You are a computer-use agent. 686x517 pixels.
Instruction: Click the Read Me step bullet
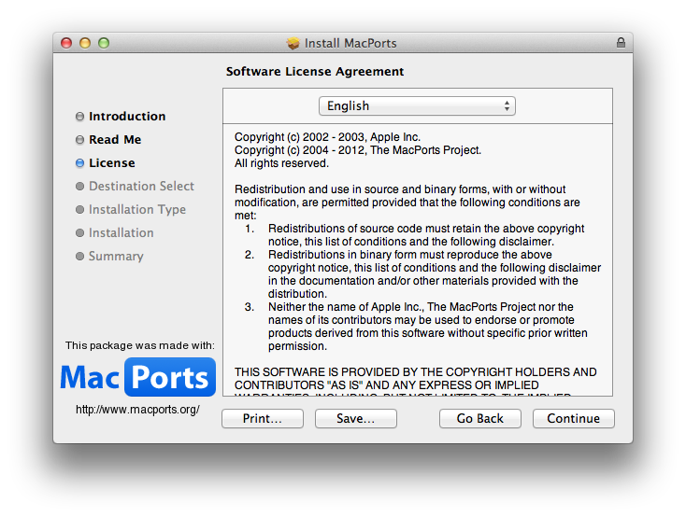(x=79, y=139)
